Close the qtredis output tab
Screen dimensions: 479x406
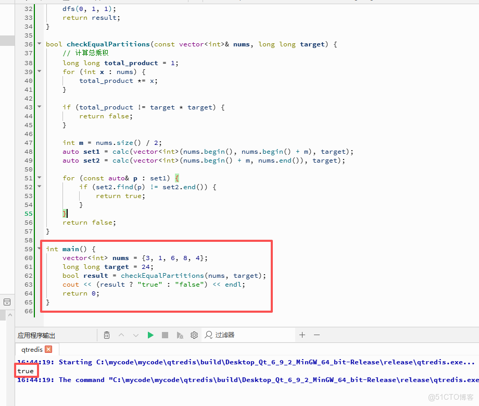point(48,349)
